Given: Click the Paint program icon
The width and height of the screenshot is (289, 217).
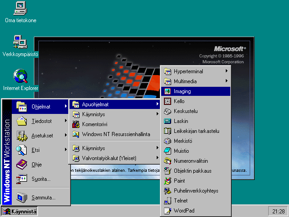Looking at the screenshot, I should click(x=167, y=181).
